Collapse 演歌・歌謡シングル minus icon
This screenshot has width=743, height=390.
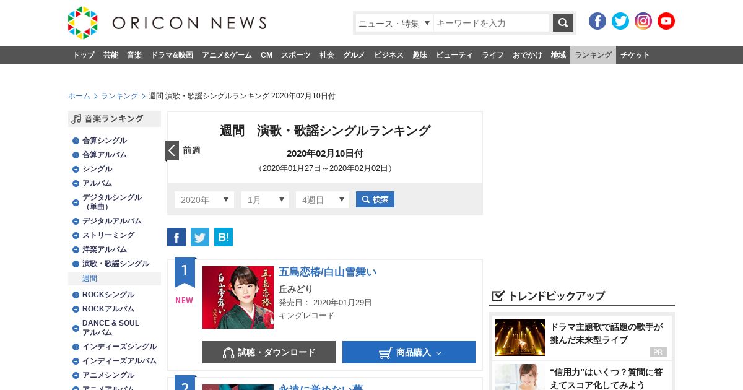click(x=76, y=264)
